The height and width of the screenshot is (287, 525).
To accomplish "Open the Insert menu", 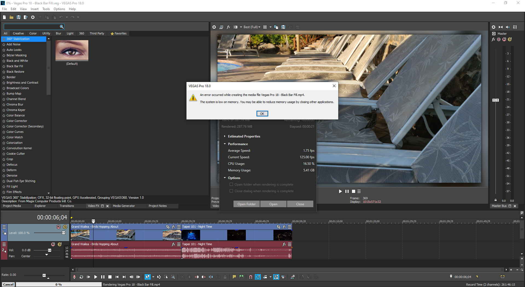I will 34,9.
